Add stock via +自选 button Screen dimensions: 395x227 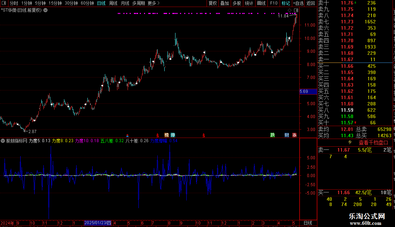click(299, 3)
